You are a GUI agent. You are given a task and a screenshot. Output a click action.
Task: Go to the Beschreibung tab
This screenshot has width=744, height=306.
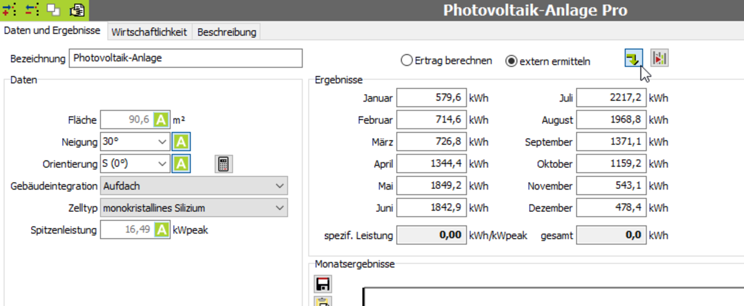click(226, 32)
